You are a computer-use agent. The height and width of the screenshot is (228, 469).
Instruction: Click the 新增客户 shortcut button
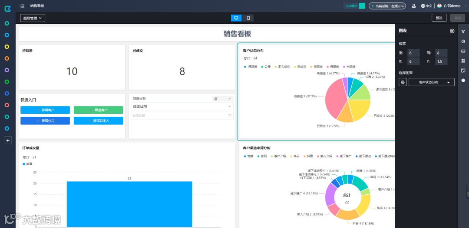45,110
